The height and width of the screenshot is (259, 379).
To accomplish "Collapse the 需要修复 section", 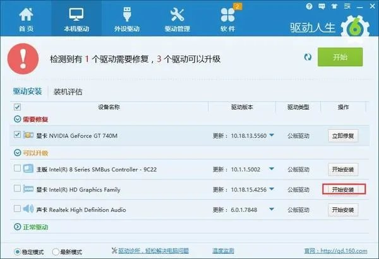I will click(18, 119).
